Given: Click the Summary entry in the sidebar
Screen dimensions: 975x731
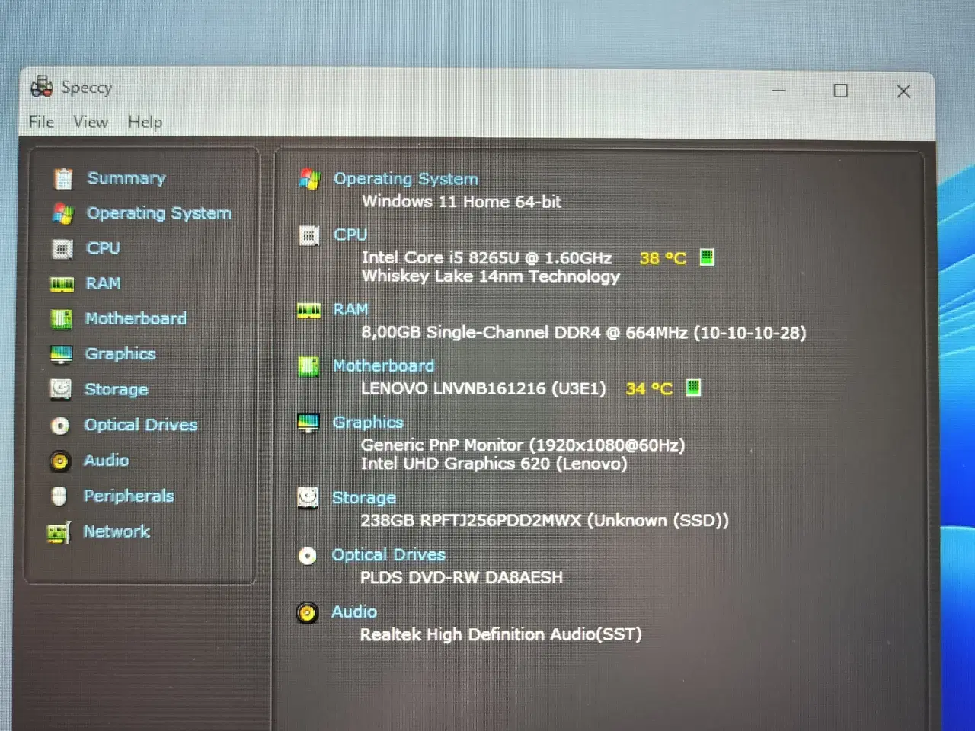Looking at the screenshot, I should (x=126, y=177).
